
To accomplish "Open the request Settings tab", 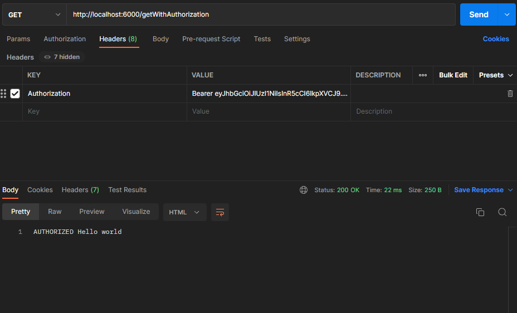I will point(297,39).
